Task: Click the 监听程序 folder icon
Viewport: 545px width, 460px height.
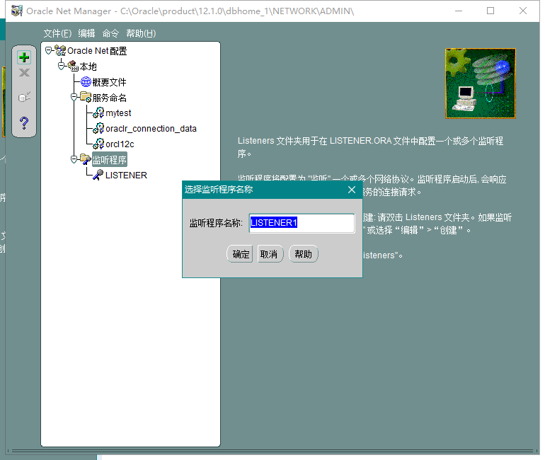Action: click(86, 159)
